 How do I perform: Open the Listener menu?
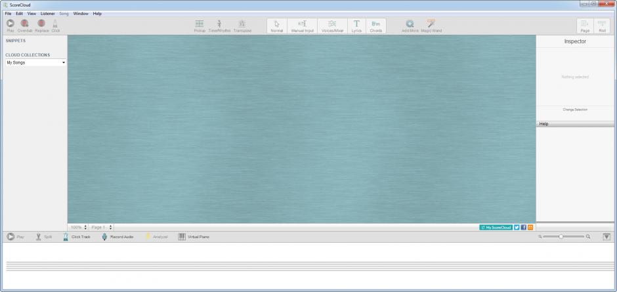pyautogui.click(x=48, y=13)
